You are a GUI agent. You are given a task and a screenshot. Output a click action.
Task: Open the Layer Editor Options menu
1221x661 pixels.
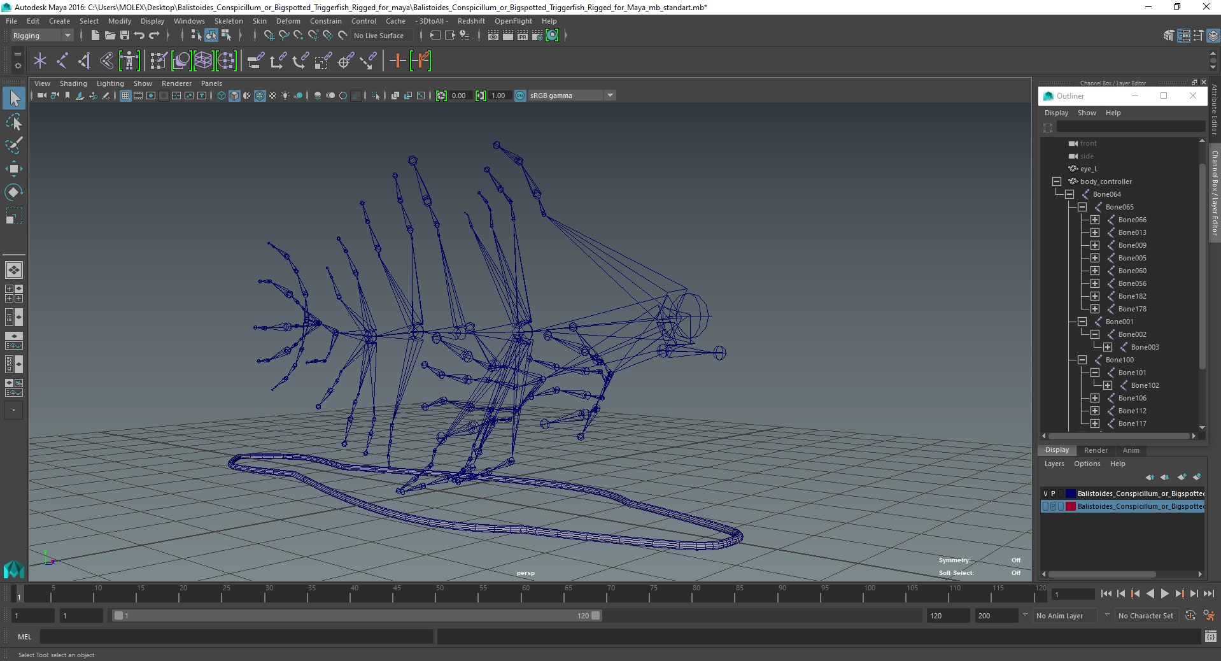coord(1087,464)
